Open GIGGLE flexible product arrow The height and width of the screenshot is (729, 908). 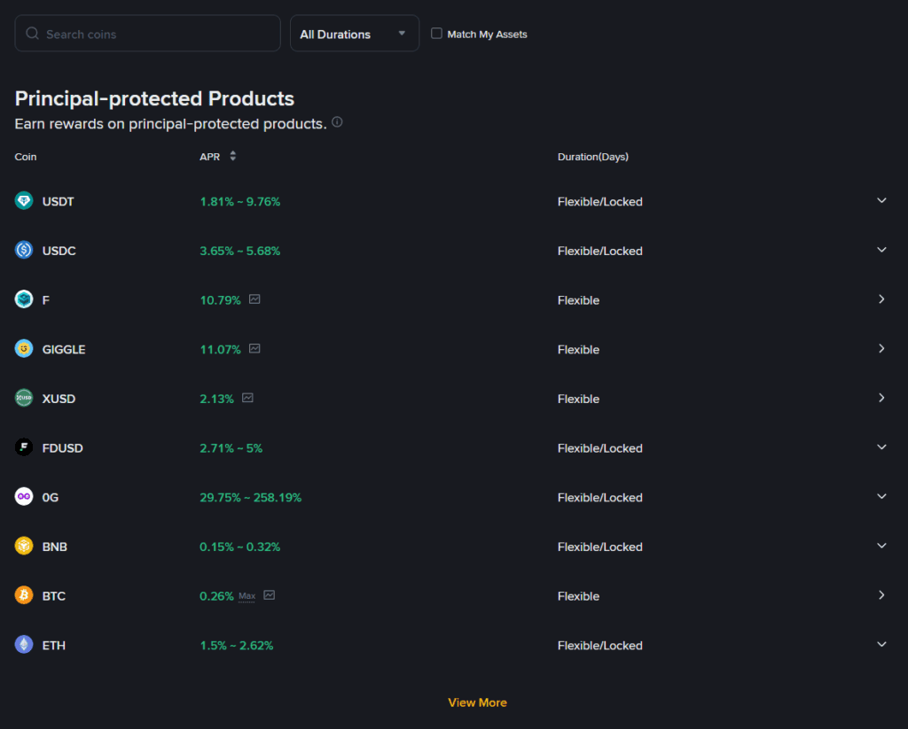881,349
